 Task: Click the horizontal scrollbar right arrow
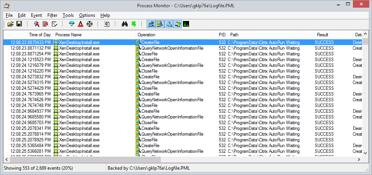[x=359, y=160]
